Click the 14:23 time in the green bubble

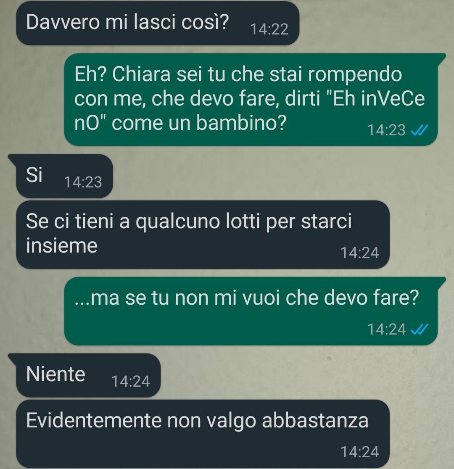tap(386, 130)
